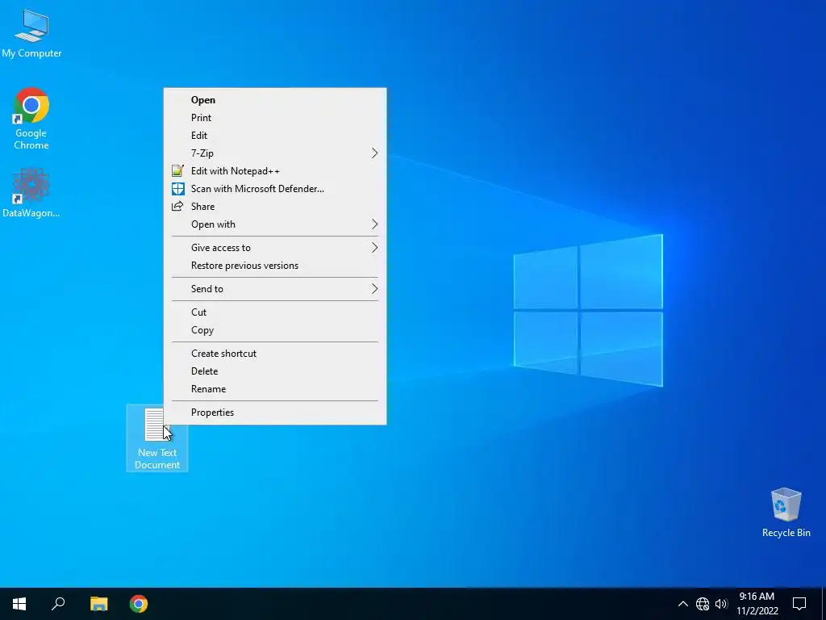Open network status globe icon in tray
This screenshot has height=620, width=826.
(x=703, y=604)
